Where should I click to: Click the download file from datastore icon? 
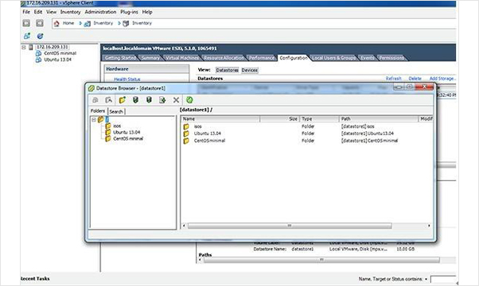(x=149, y=100)
